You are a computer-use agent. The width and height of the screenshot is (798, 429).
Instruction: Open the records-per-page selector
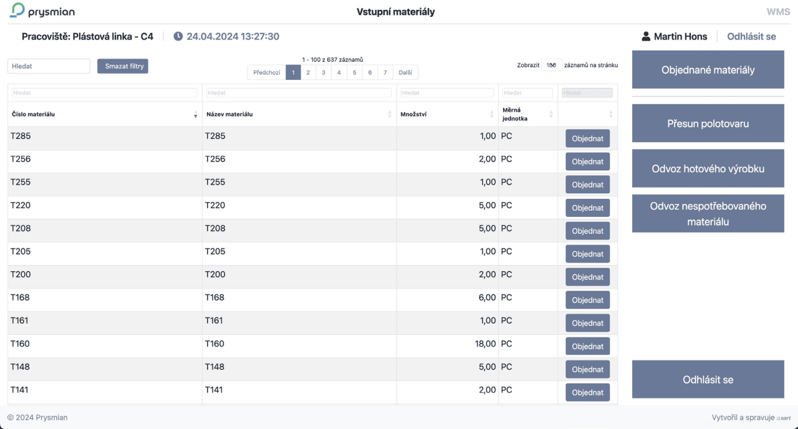[552, 65]
